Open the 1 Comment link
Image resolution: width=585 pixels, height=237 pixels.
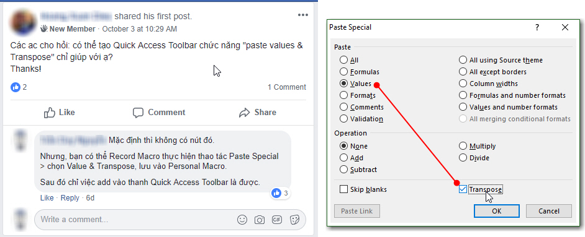coord(286,87)
